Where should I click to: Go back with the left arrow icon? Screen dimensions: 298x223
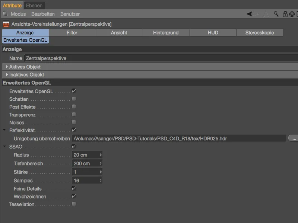point(249,14)
